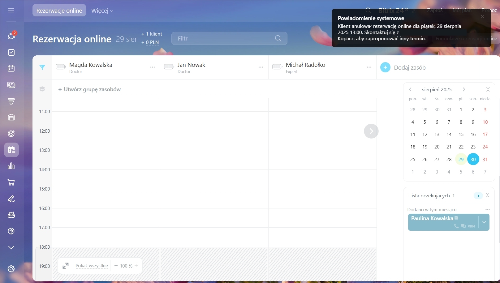Expand the Więcej dropdown menu

point(102,11)
